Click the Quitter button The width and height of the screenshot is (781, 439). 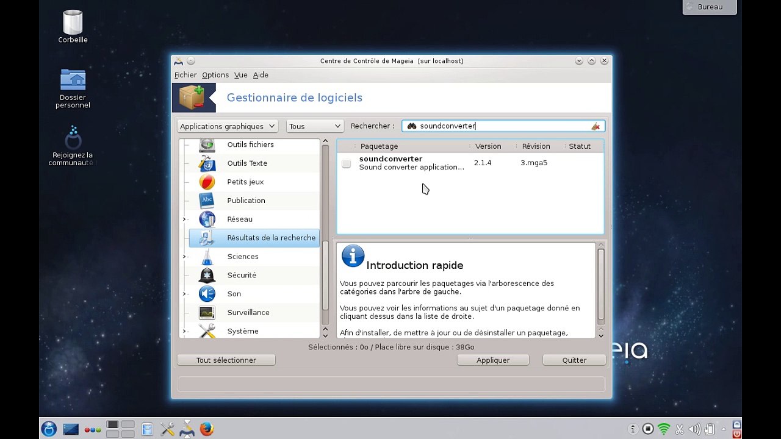(x=574, y=360)
